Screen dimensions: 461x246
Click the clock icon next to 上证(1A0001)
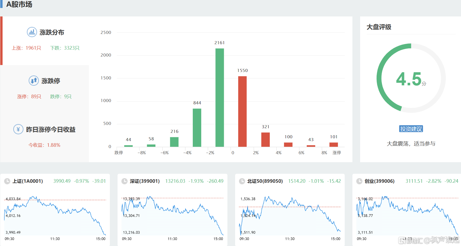pyautogui.click(x=7, y=181)
